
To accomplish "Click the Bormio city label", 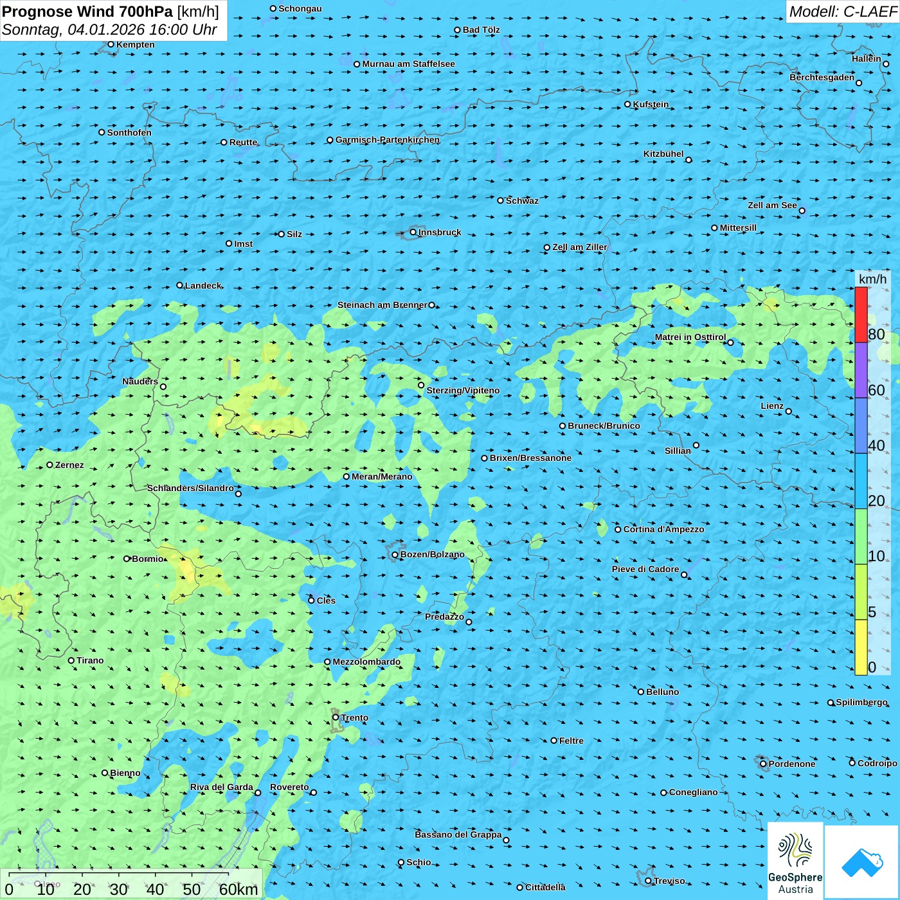I will [147, 559].
